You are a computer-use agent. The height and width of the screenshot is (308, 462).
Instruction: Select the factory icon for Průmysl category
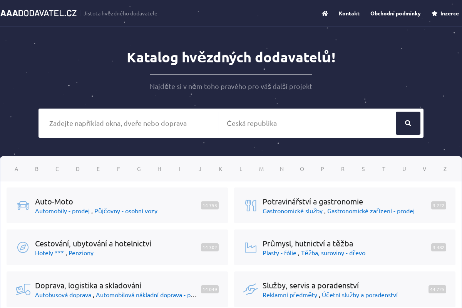pyautogui.click(x=250, y=247)
